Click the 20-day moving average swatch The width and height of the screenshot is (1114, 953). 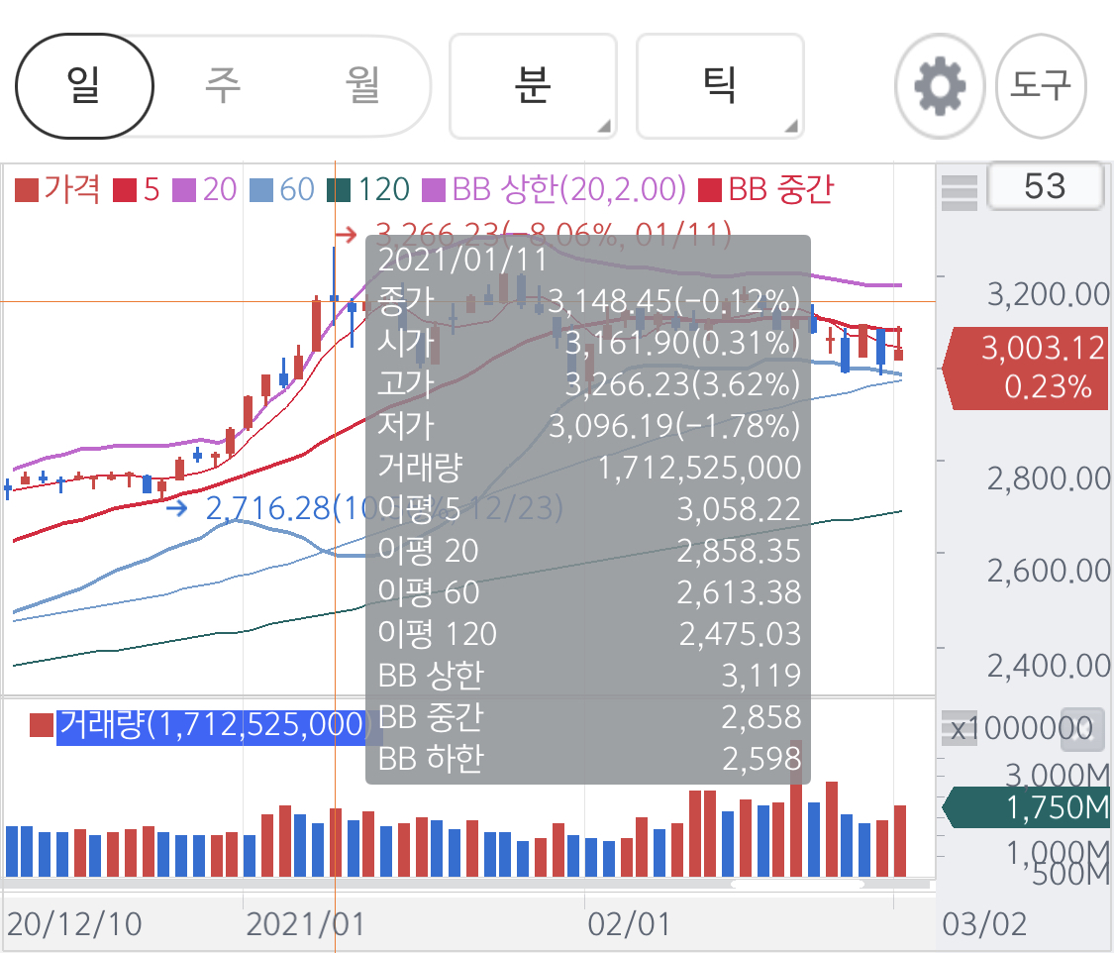(x=184, y=190)
